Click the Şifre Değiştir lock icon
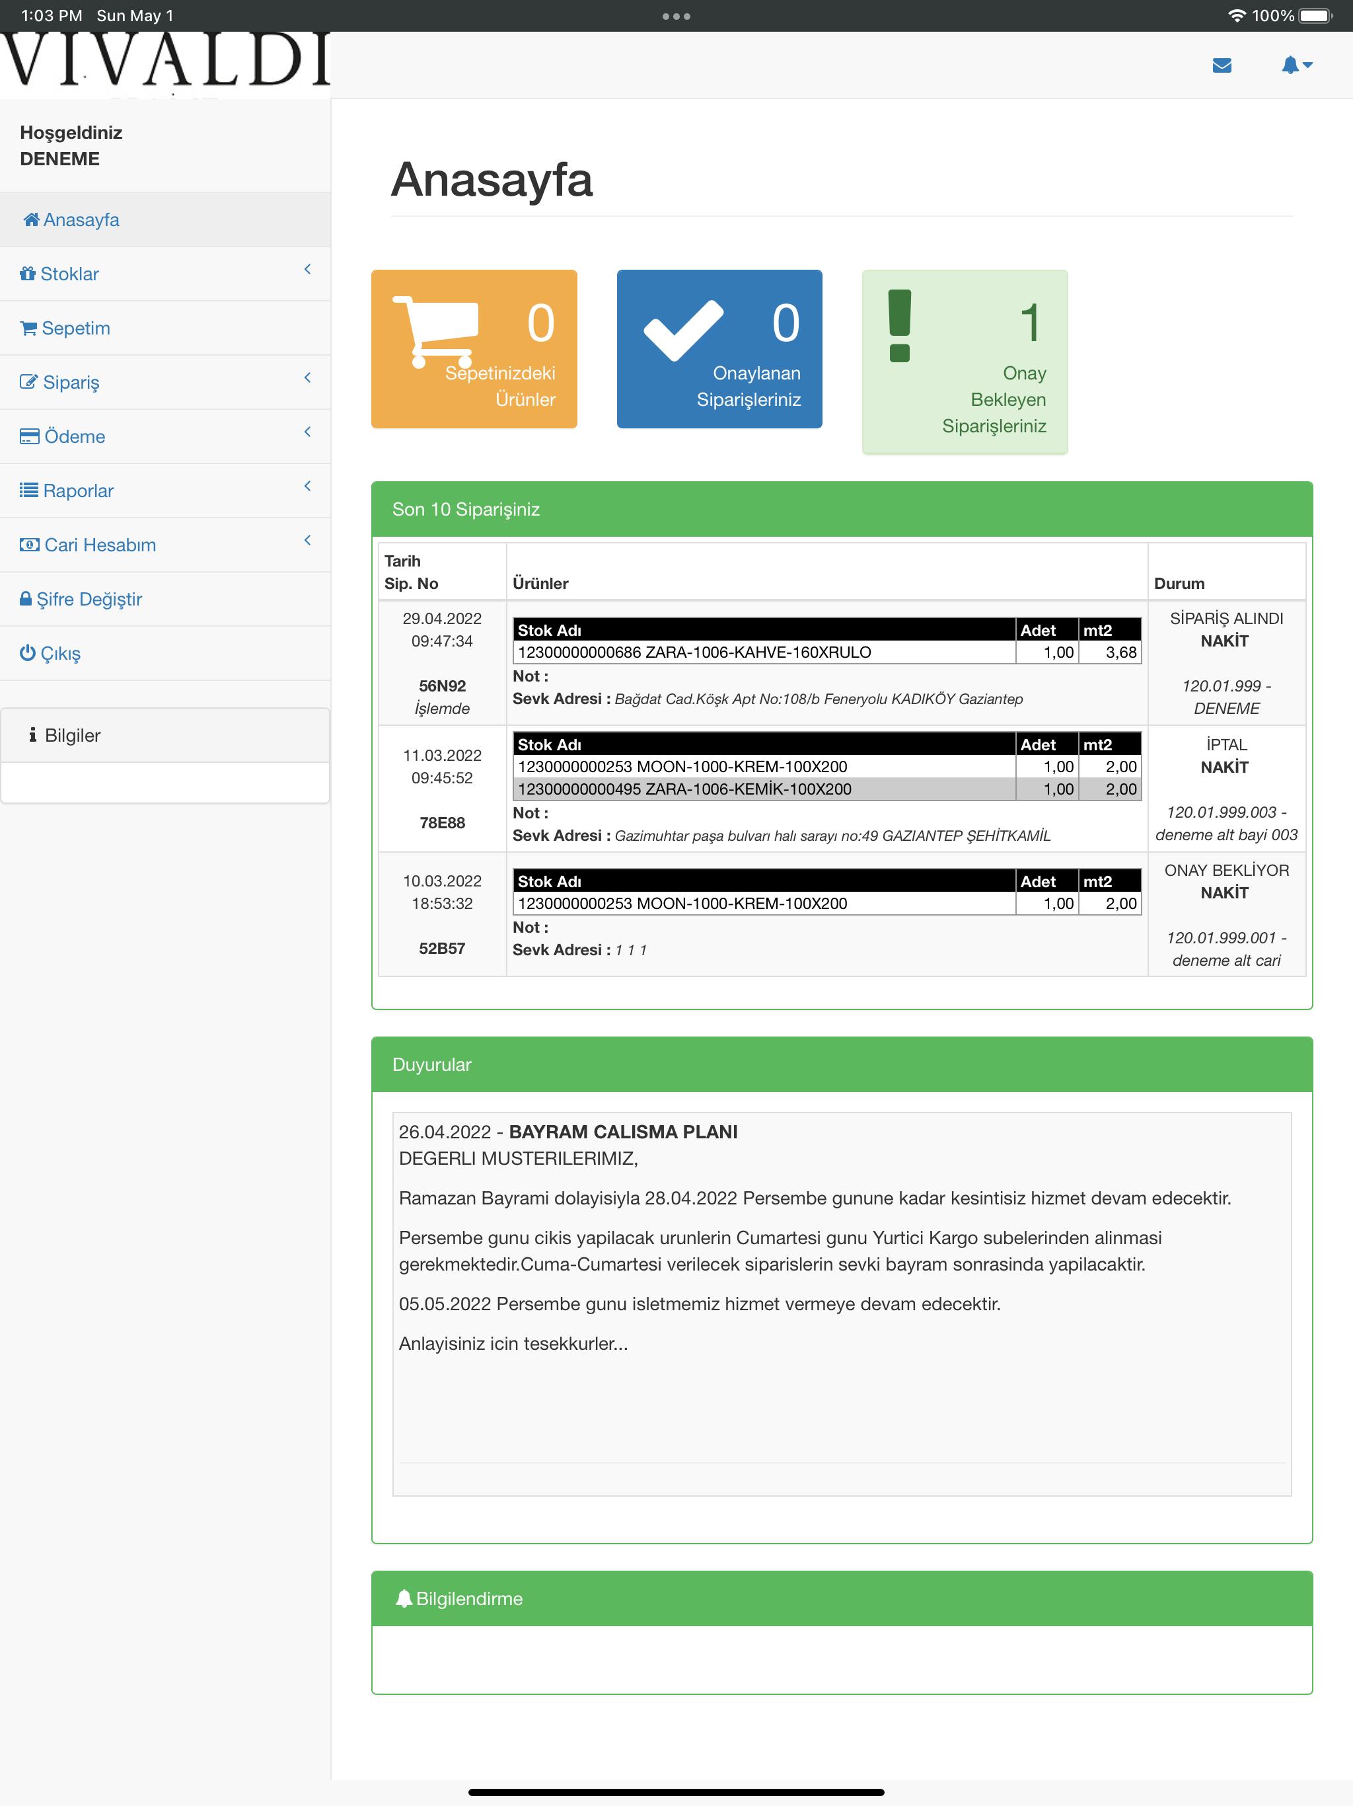 tap(25, 598)
